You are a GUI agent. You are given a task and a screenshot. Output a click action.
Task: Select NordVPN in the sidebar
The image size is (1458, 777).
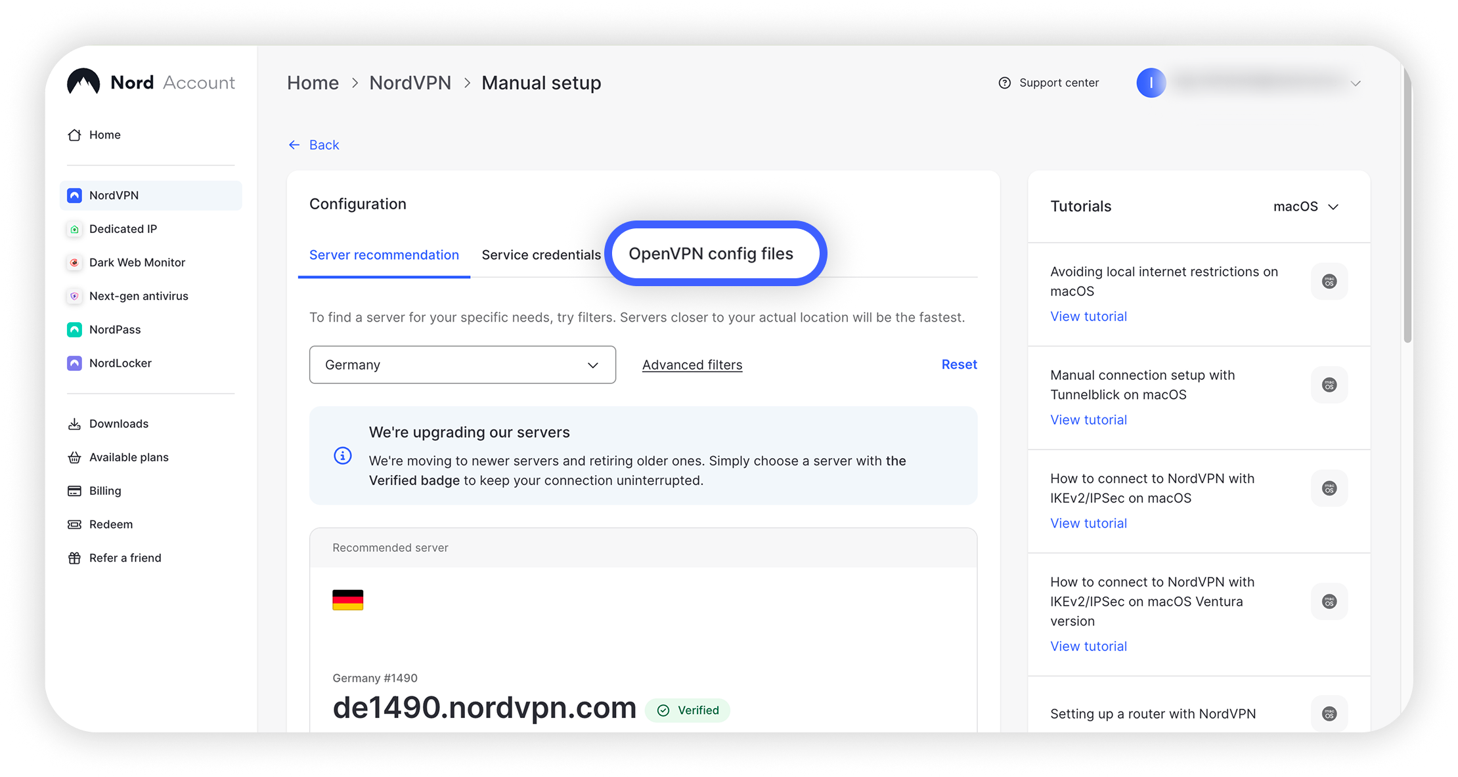tap(151, 196)
